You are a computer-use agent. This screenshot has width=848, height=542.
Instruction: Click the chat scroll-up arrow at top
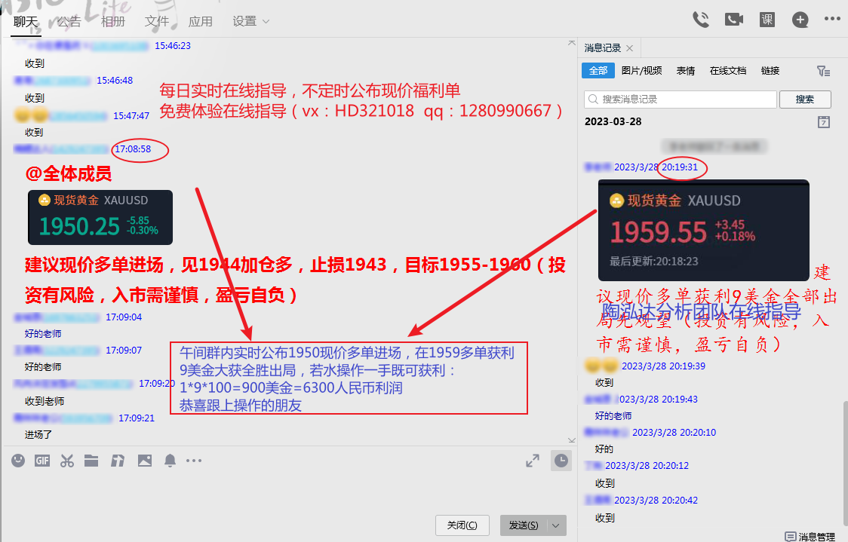[x=572, y=43]
